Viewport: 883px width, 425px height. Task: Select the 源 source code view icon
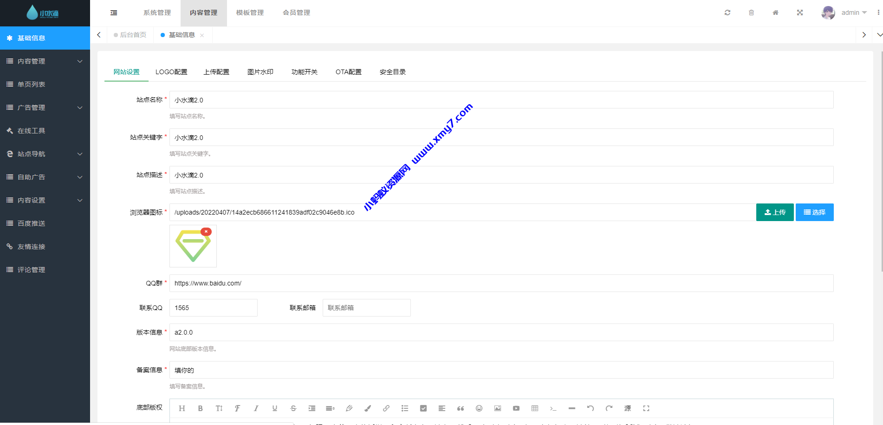pos(627,408)
